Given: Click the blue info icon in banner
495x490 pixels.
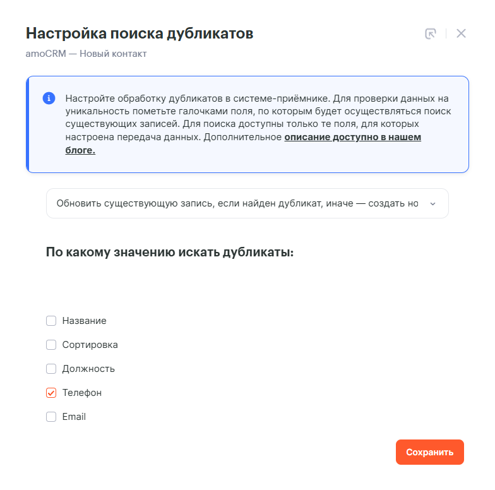Looking at the screenshot, I should click(49, 99).
